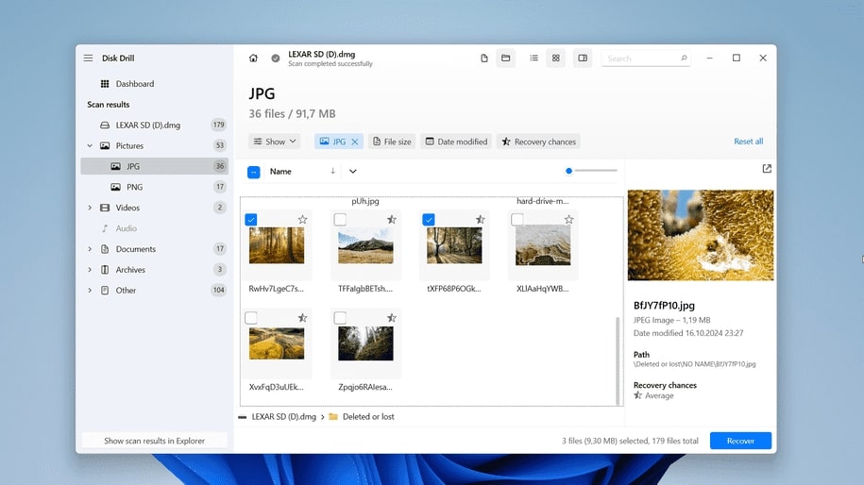Click Show scan results in Explorer

(x=154, y=441)
